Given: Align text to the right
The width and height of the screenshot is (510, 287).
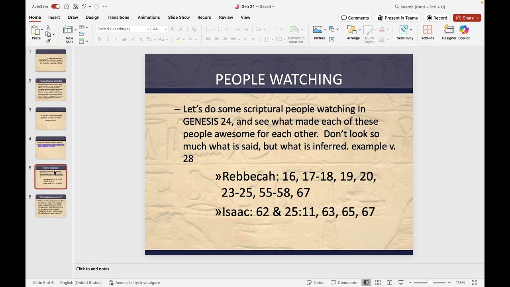Looking at the screenshot, I should click(225, 39).
